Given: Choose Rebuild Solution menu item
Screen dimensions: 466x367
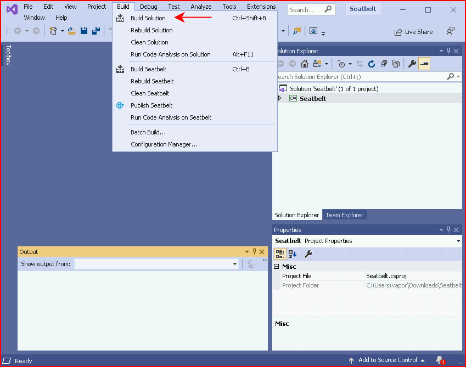Looking at the screenshot, I should [195, 30].
